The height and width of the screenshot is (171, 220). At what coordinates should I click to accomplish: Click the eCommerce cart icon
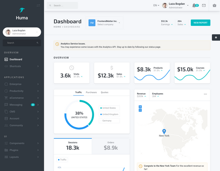click(x=6, y=98)
